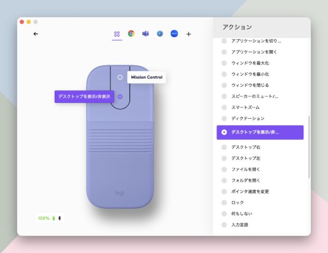Open the Microsoft Teams app profile
Screen dimensions: 328x253
(x=145, y=33)
